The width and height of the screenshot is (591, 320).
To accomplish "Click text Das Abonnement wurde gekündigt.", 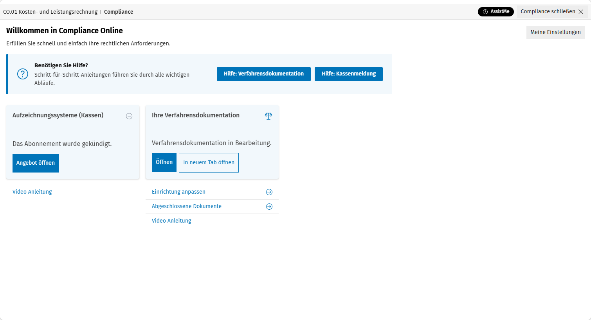I will (62, 144).
